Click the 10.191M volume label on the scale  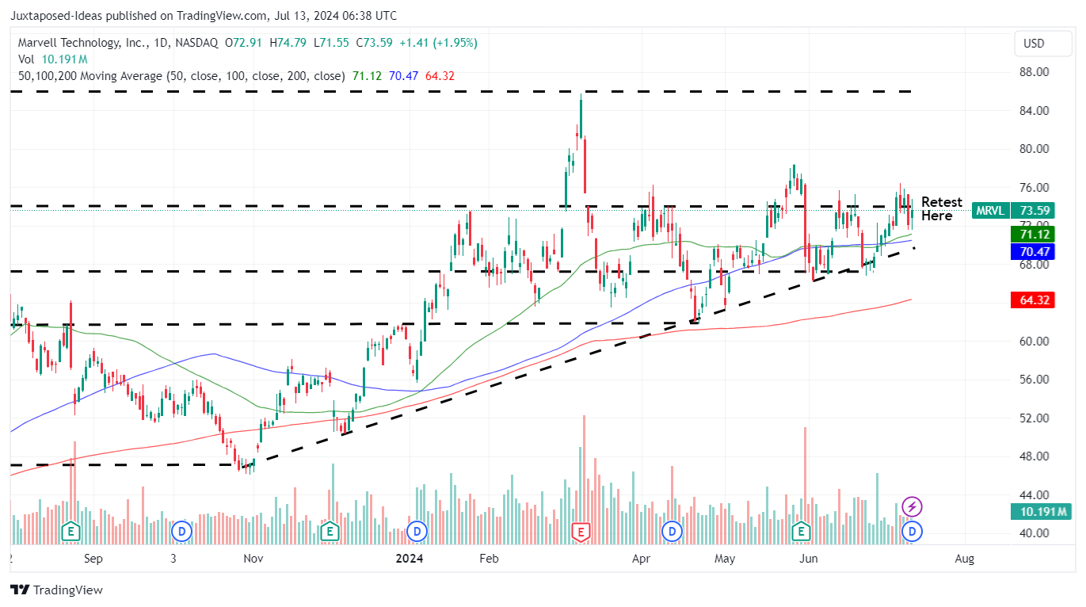point(1040,512)
